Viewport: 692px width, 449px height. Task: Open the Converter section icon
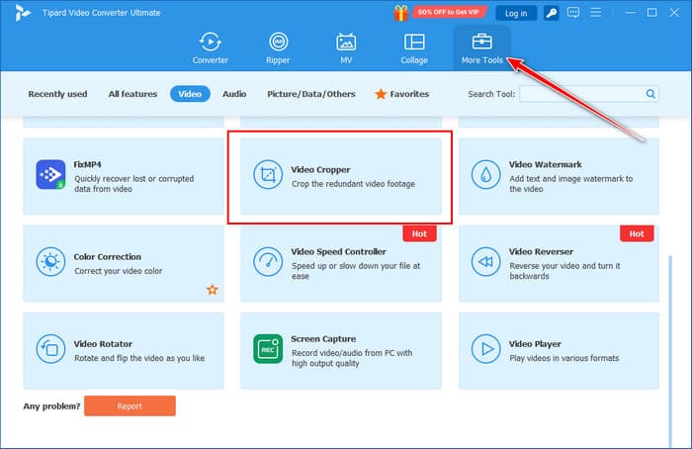[x=210, y=44]
